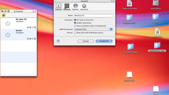Open settings gear for Win95

click(28, 39)
